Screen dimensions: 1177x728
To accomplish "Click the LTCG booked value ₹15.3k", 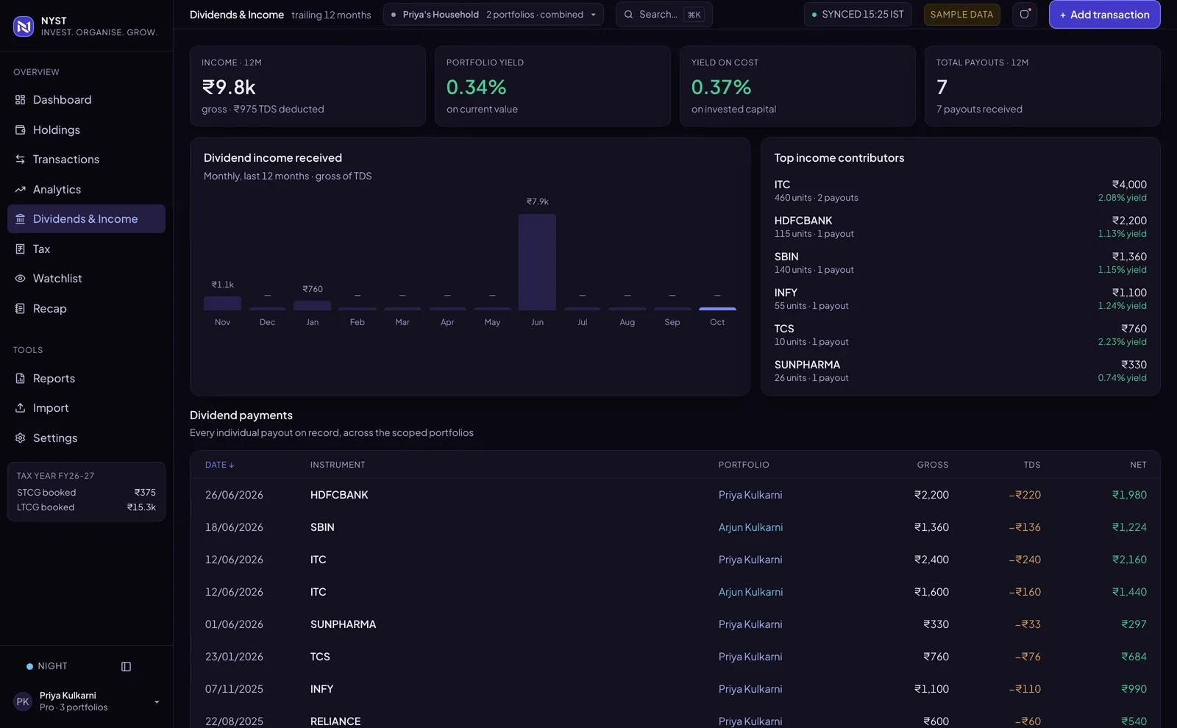I will click(x=141, y=507).
